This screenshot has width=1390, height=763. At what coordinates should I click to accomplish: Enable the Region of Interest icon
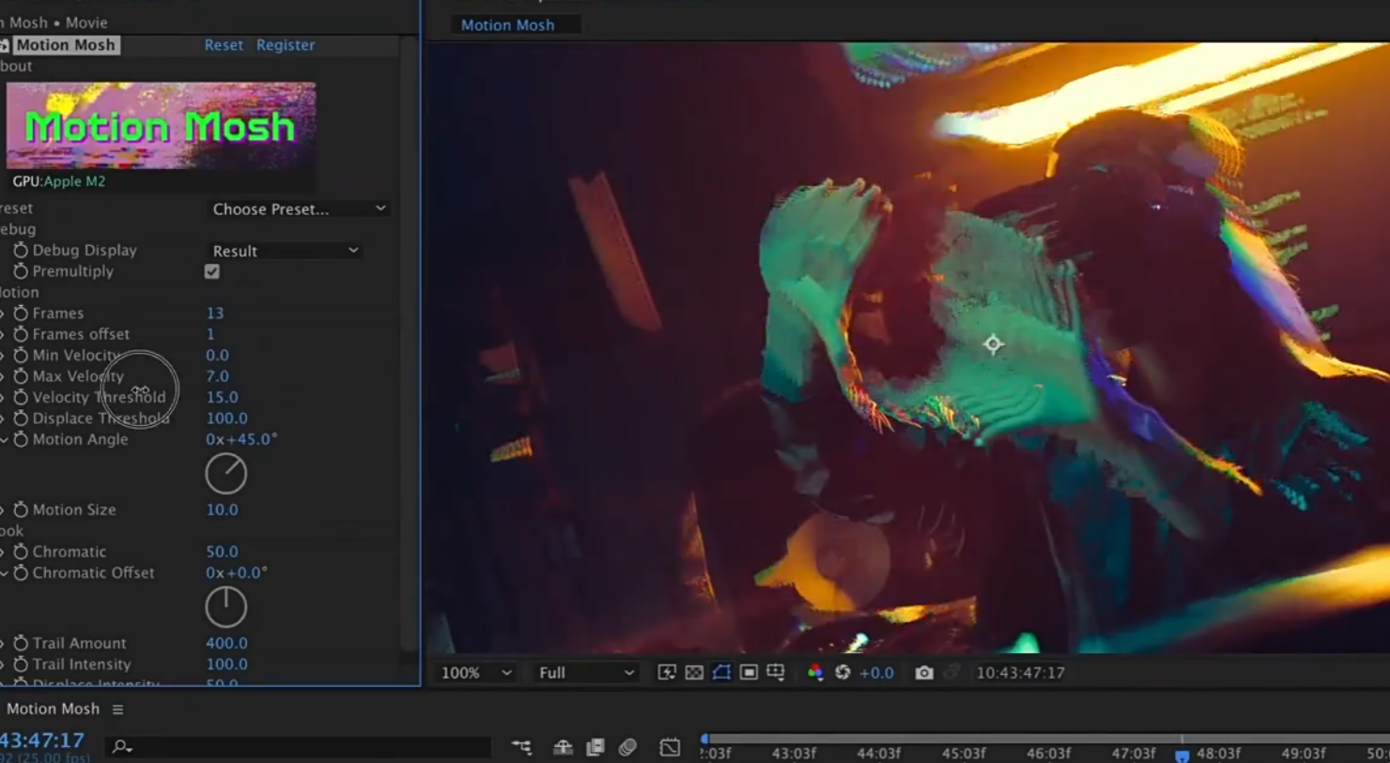pos(749,672)
